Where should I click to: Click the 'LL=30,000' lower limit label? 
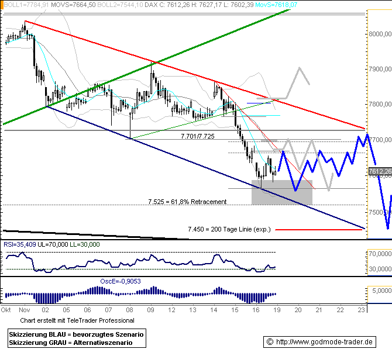click(x=84, y=244)
